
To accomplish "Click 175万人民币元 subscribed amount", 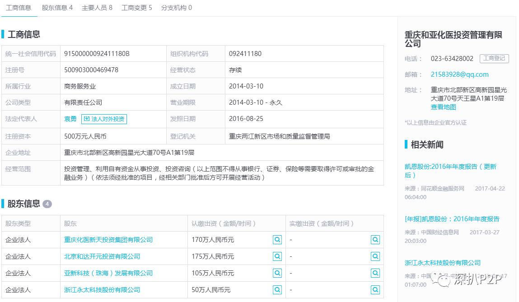I will pyautogui.click(x=212, y=256).
